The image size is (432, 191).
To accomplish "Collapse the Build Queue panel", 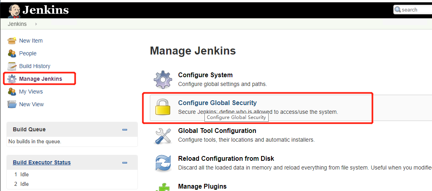I will (x=125, y=130).
